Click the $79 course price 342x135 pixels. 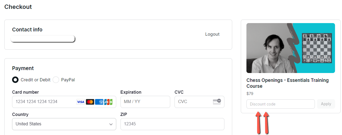tap(250, 94)
